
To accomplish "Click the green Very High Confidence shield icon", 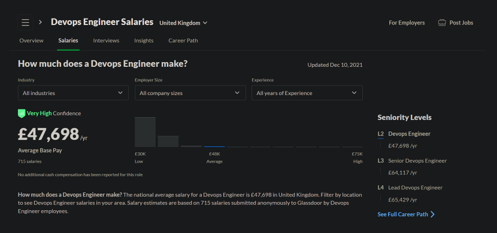I will (22, 113).
